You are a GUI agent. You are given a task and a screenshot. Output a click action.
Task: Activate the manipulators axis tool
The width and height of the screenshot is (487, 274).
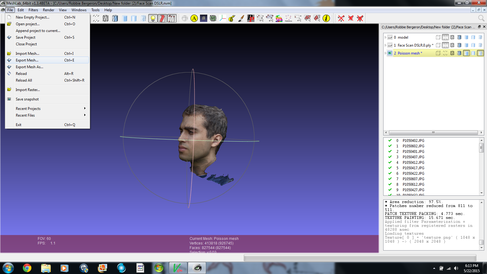222,19
